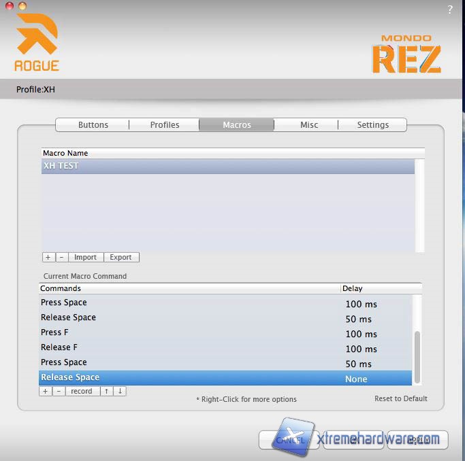The image size is (465, 461).
Task: Click the Export macro button
Action: pyautogui.click(x=121, y=257)
